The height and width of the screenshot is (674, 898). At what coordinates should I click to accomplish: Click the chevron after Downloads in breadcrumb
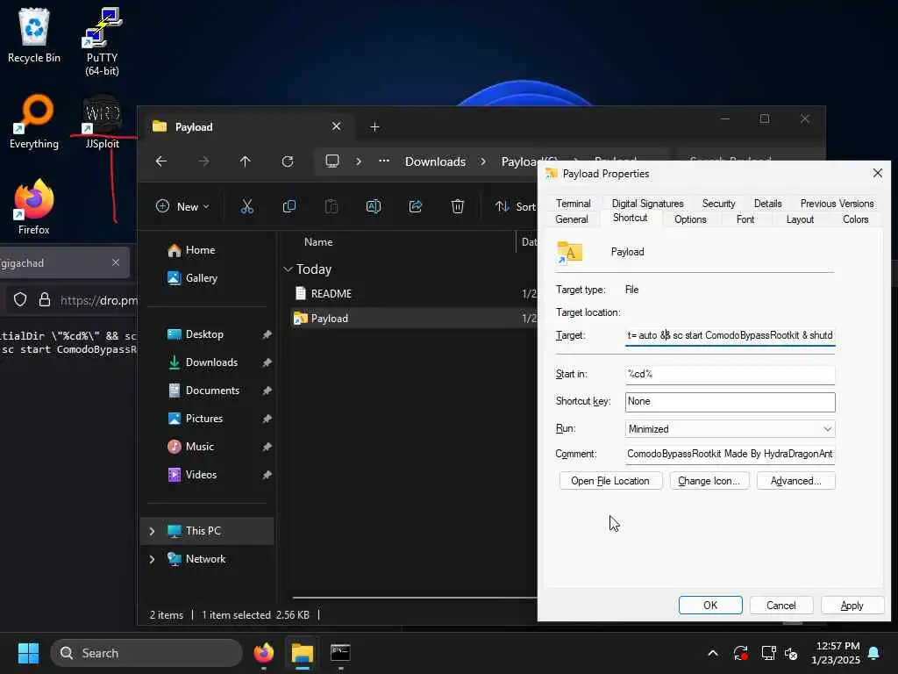click(483, 161)
